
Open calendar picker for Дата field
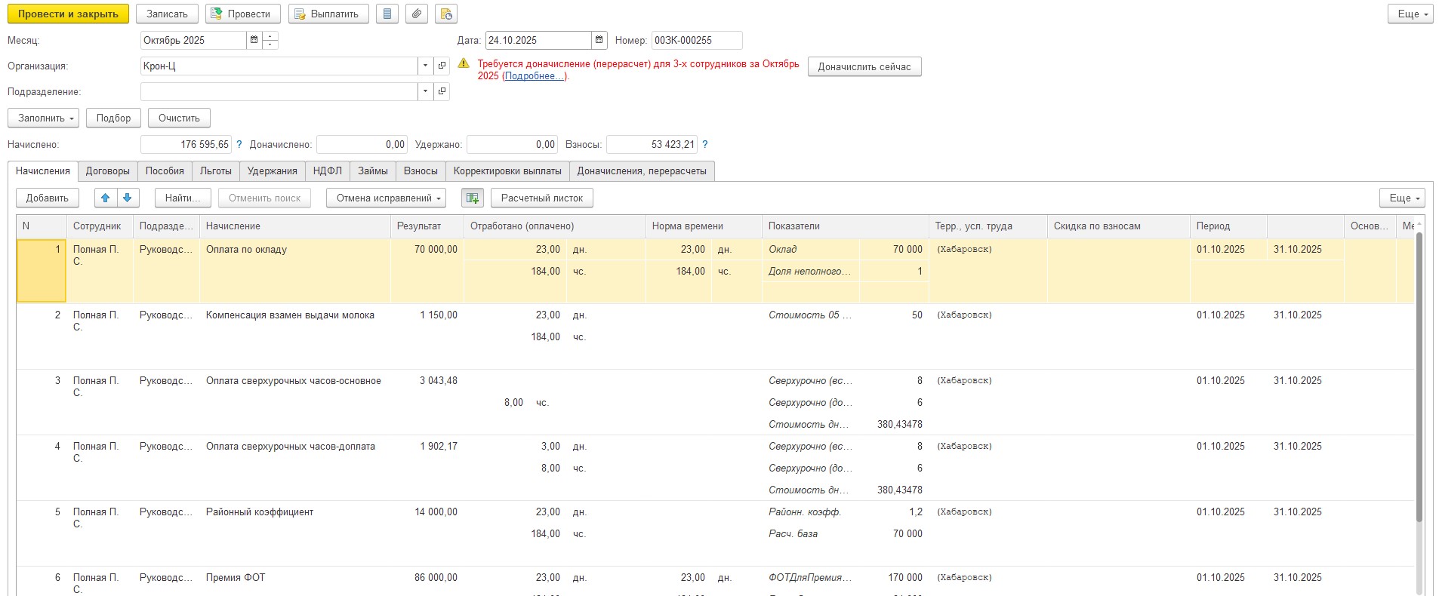(599, 41)
